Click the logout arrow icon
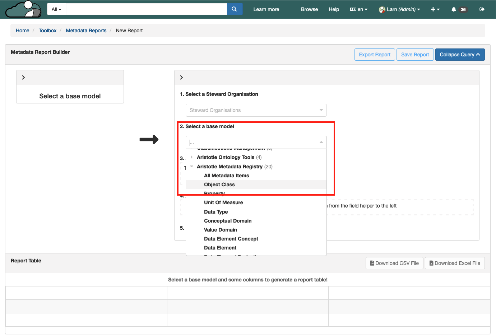The image size is (496, 336). pos(482,9)
